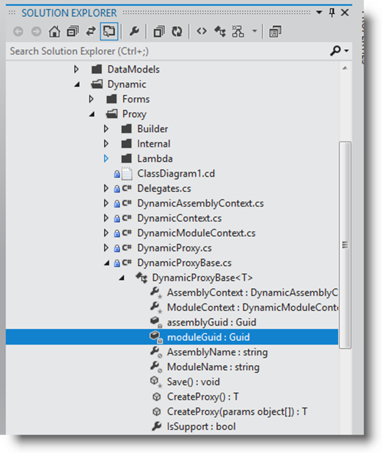Viewport: 382px width, 453px height.
Task: Open the search options dropdown arrow
Action: [x=347, y=51]
